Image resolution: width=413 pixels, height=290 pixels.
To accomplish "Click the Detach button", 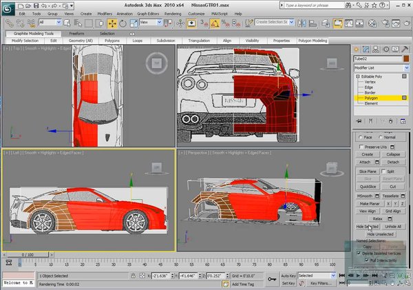I will [x=393, y=162].
